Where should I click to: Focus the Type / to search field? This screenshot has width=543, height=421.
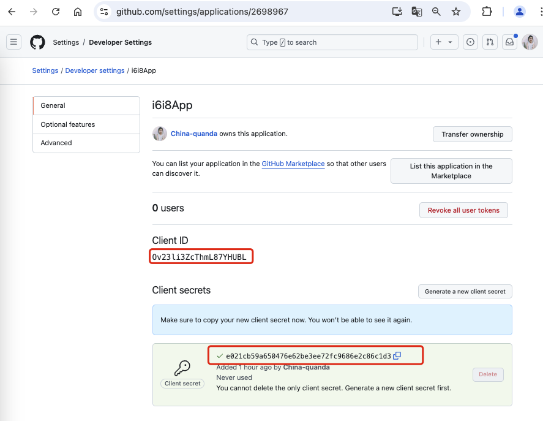[x=332, y=42]
